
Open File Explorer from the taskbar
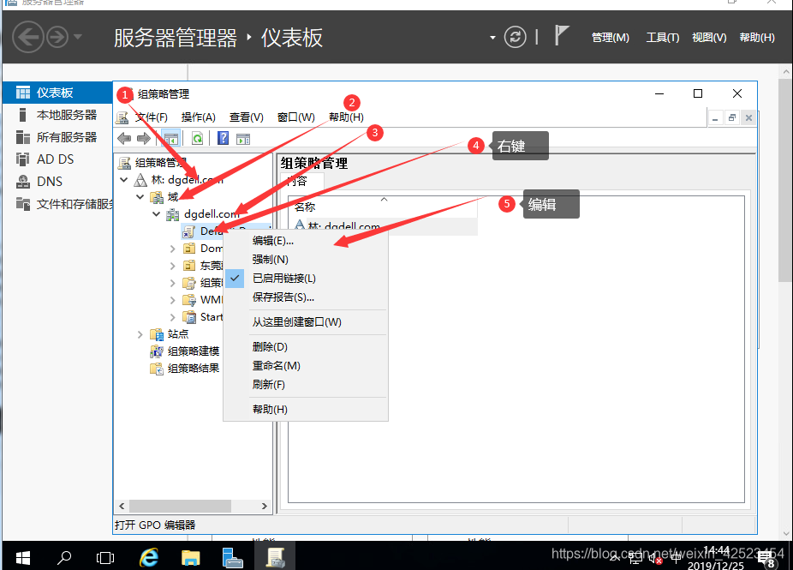point(191,557)
